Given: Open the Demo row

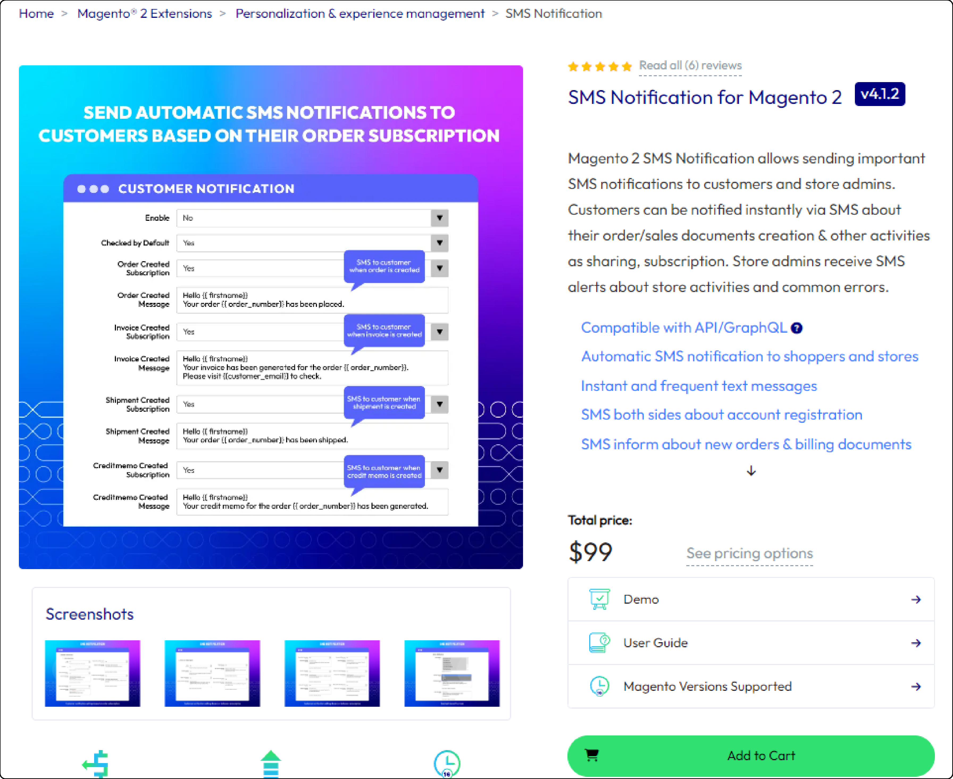Looking at the screenshot, I should click(x=751, y=599).
